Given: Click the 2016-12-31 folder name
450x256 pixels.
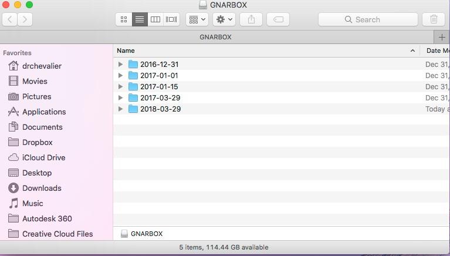Looking at the screenshot, I should tap(159, 65).
